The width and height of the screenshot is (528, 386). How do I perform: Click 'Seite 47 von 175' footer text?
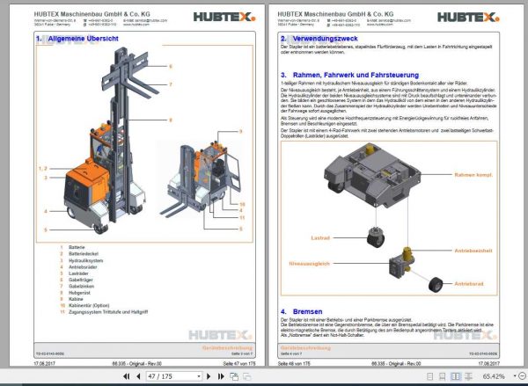(239, 363)
